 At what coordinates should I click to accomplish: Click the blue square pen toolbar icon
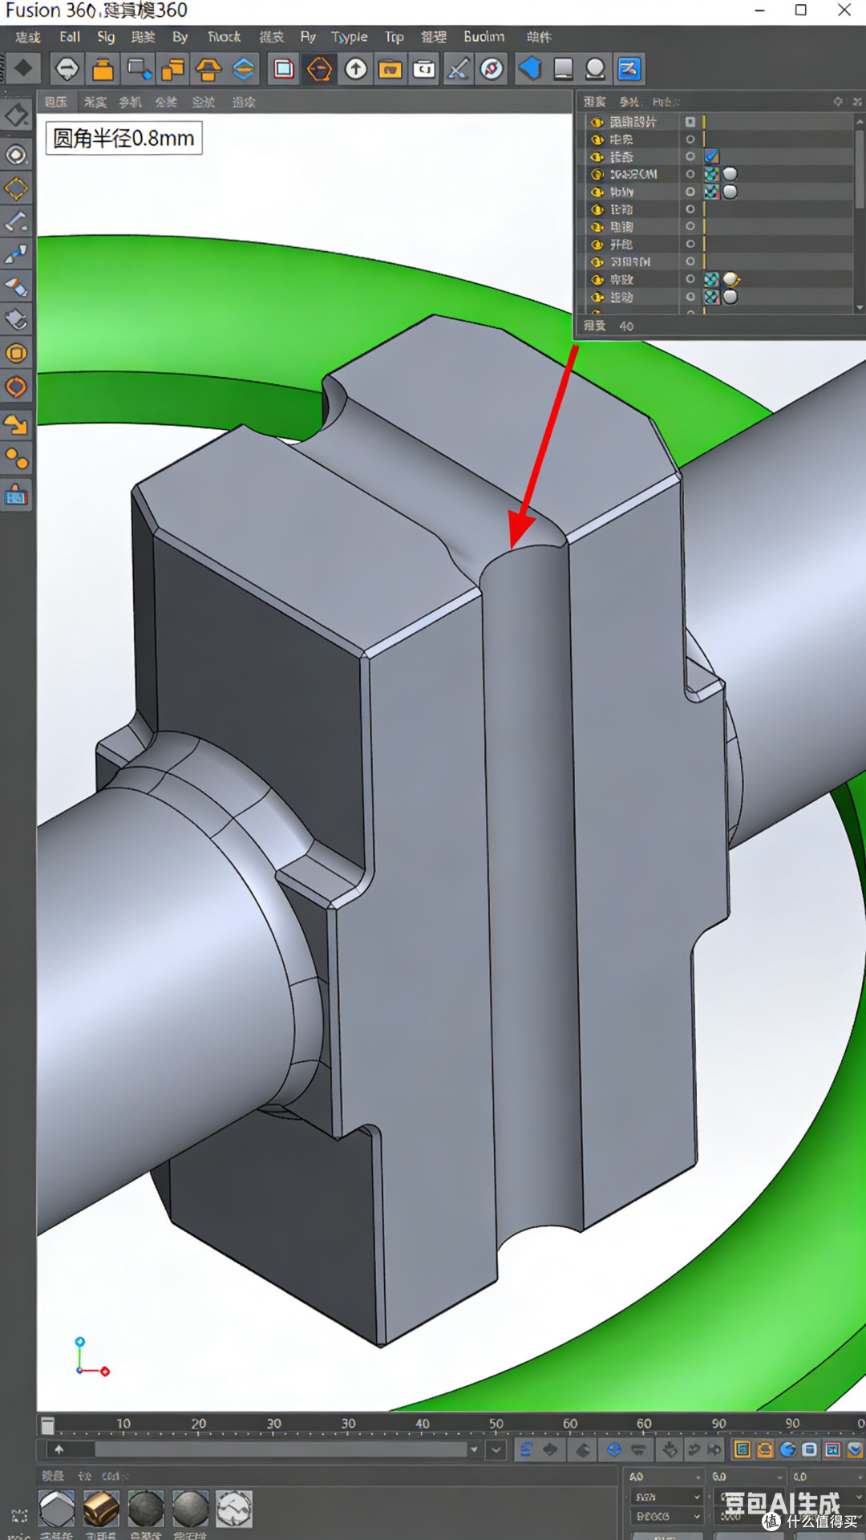click(x=629, y=69)
